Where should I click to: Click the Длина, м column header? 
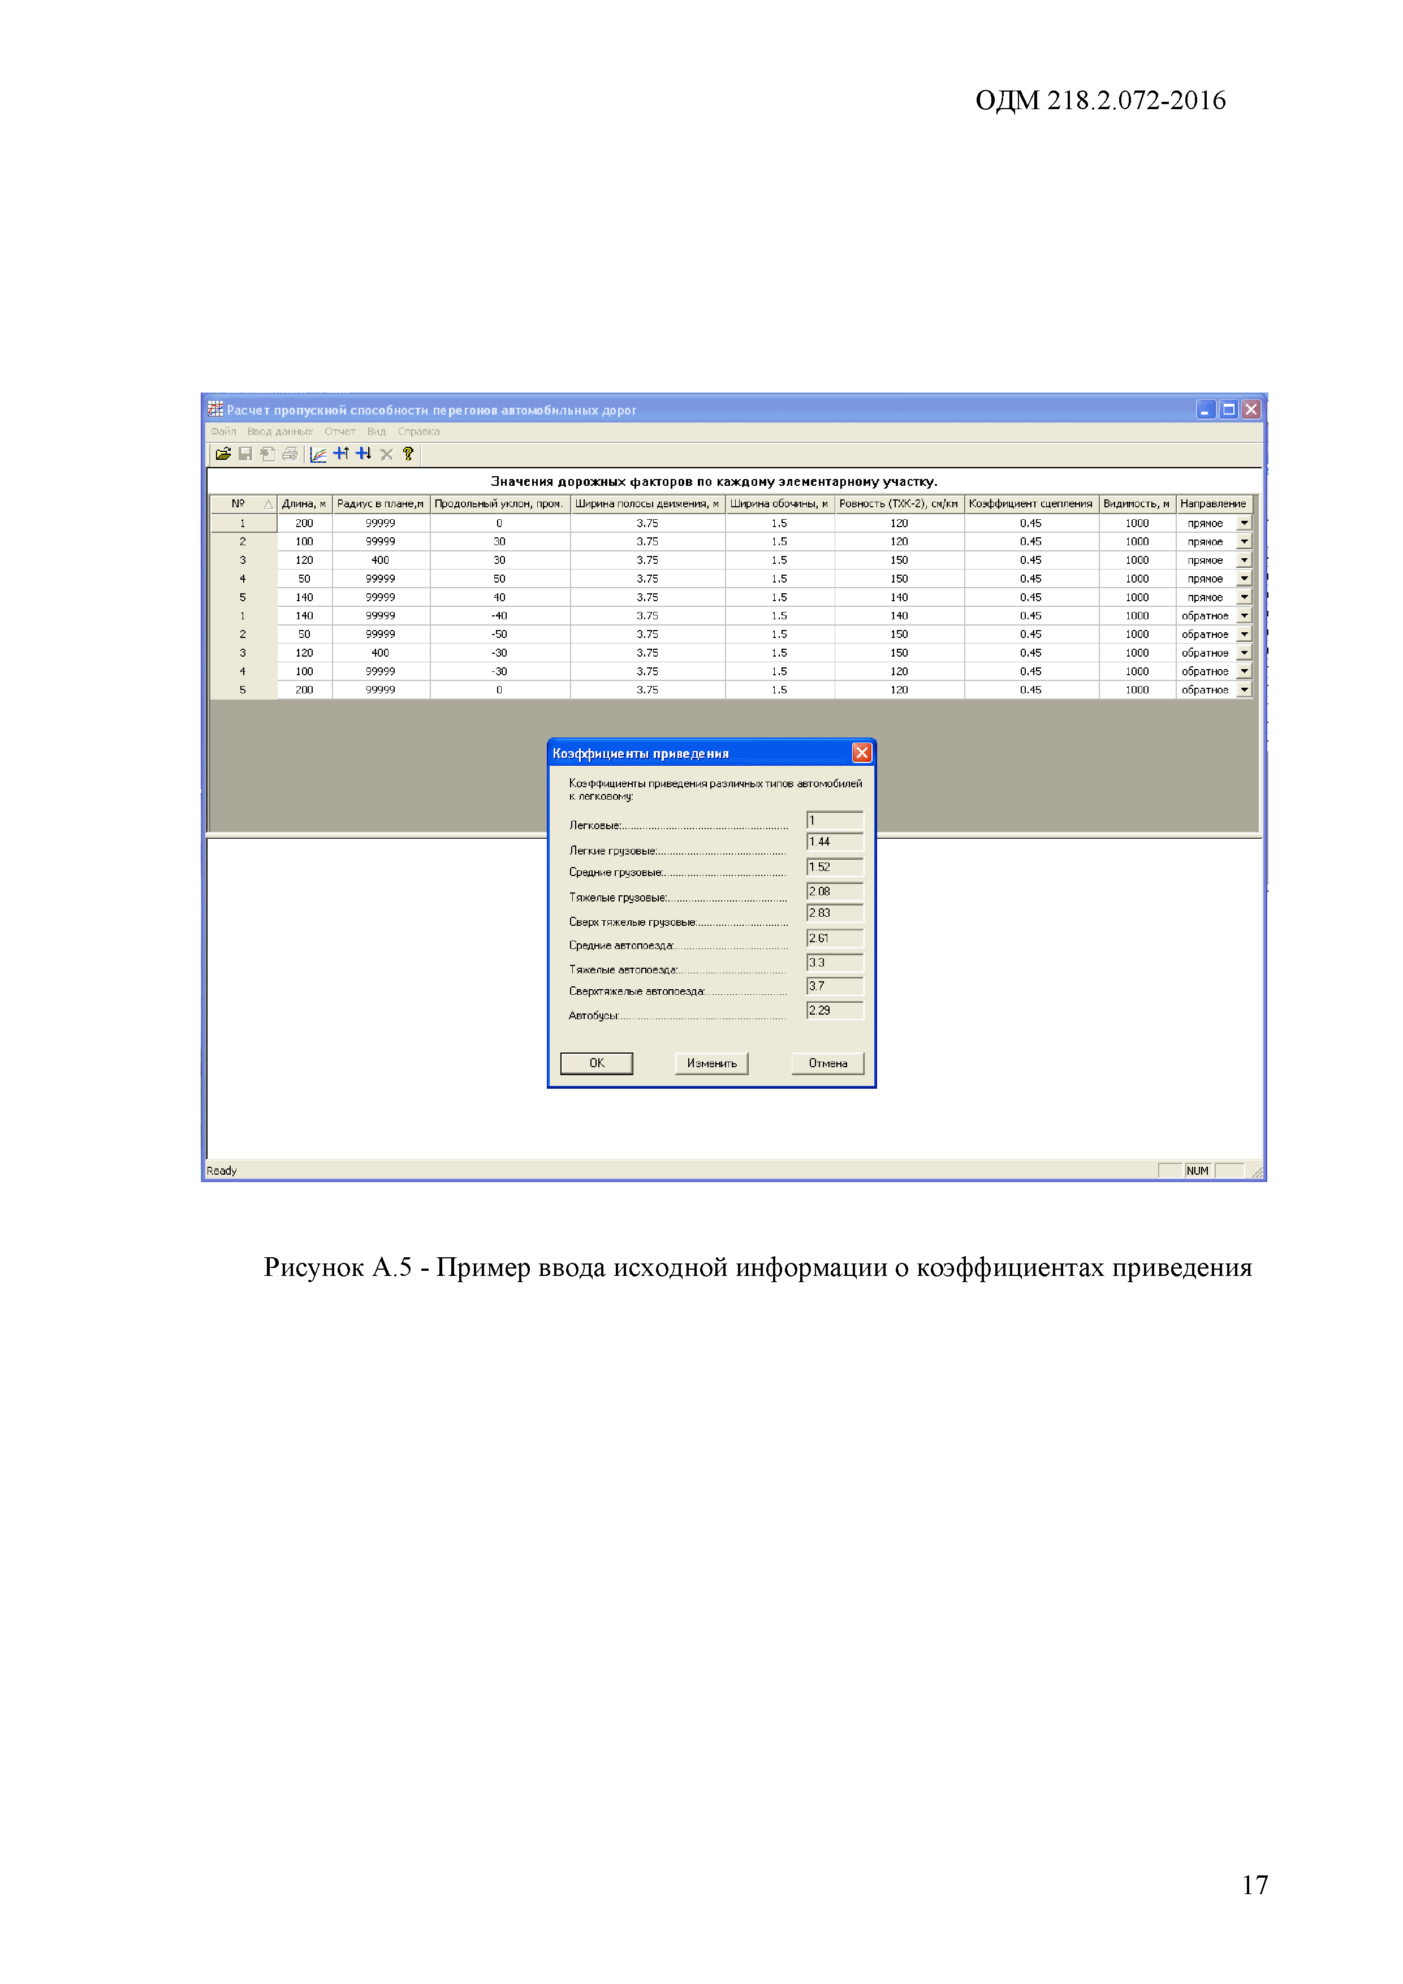point(304,504)
